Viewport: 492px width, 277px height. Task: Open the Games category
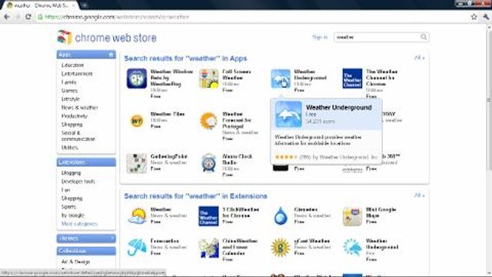[x=69, y=91]
